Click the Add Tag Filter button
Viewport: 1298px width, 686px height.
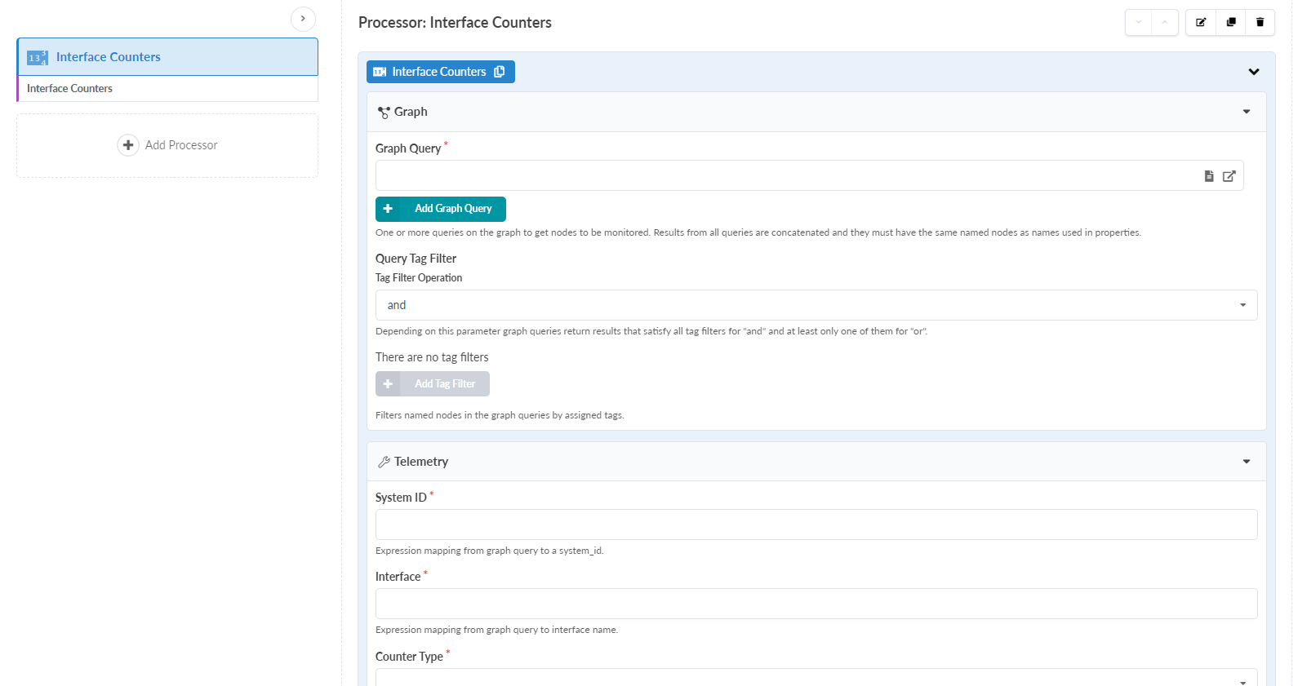pyautogui.click(x=433, y=384)
